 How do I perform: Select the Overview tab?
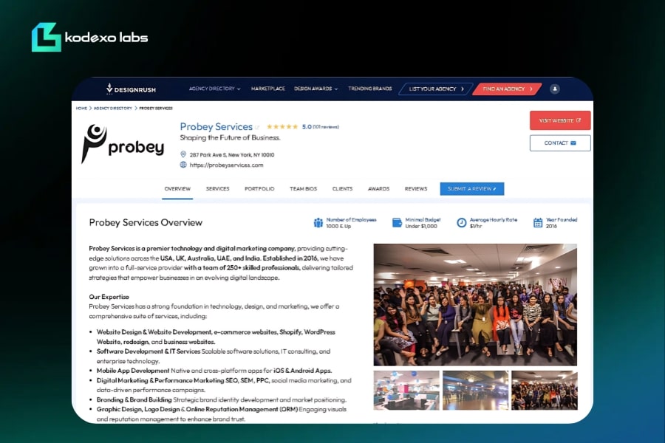[x=177, y=189]
